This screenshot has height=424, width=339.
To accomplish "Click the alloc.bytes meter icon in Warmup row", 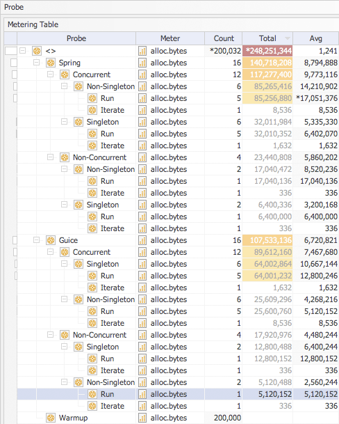I will pyautogui.click(x=142, y=418).
